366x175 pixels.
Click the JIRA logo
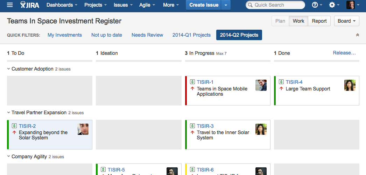(x=29, y=5)
